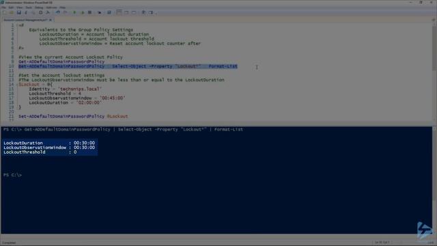Click the Set-ADDefaultDomainPasswordPolicy @Lockout line
The image size is (437, 246).
[73, 116]
